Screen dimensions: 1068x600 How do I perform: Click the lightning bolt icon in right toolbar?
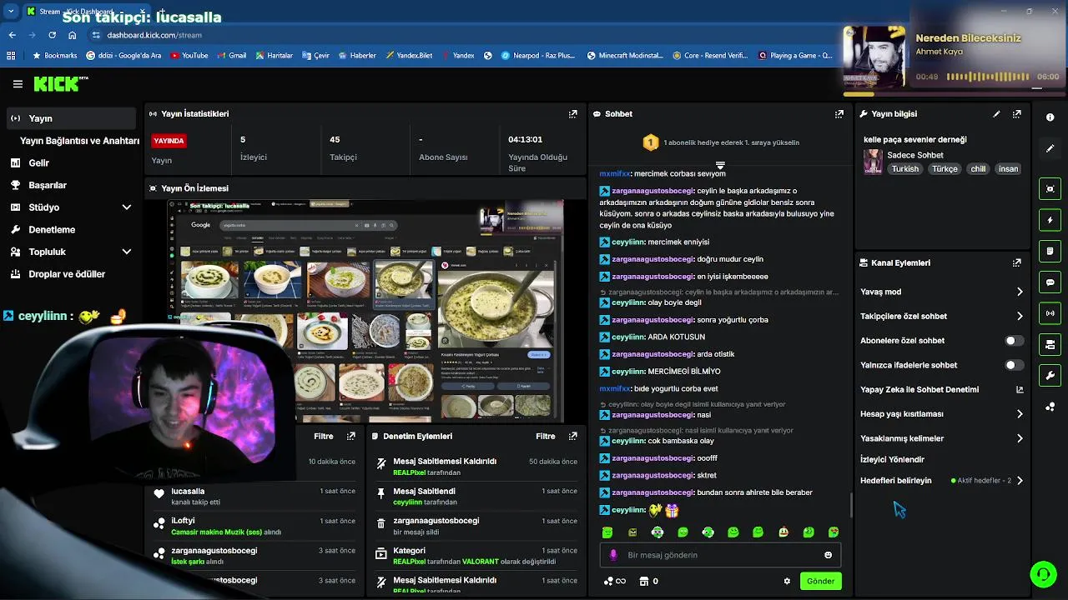(1050, 220)
